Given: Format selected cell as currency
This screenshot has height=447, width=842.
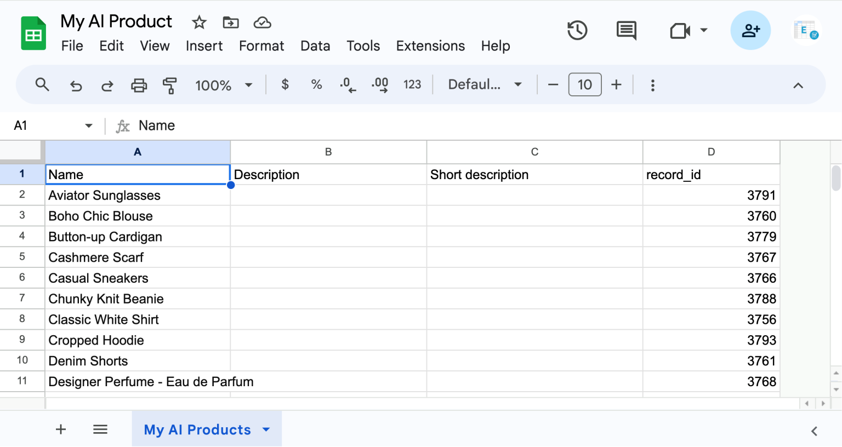Looking at the screenshot, I should click(x=285, y=85).
